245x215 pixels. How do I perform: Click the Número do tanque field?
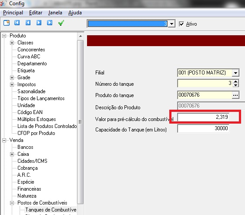tap(205, 83)
